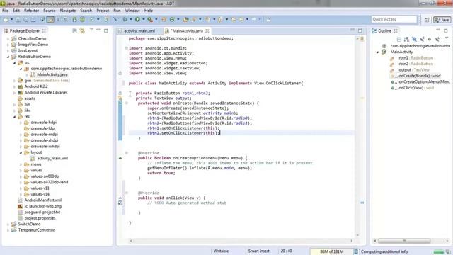The width and height of the screenshot is (453, 255).
Task: Toggle Sort in the Outline toolbar
Action: [x=407, y=40]
